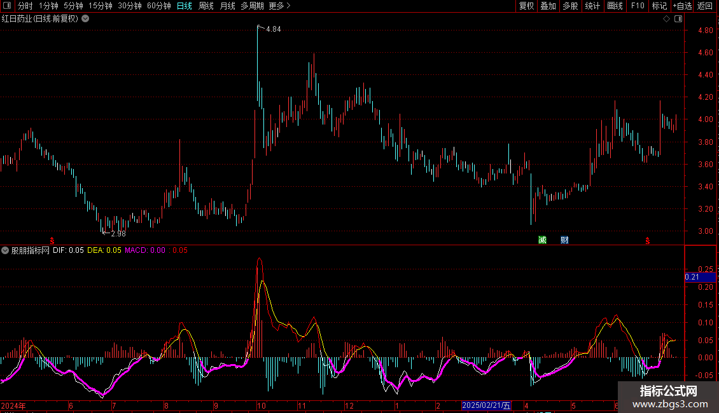Click the blue 财 marker icon

(x=564, y=240)
